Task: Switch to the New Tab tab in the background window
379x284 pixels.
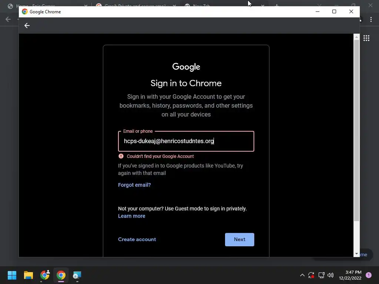Action: (198, 5)
